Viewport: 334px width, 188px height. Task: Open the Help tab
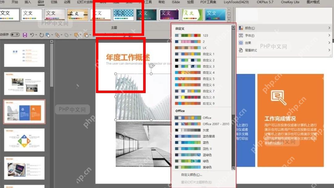(162, 2)
